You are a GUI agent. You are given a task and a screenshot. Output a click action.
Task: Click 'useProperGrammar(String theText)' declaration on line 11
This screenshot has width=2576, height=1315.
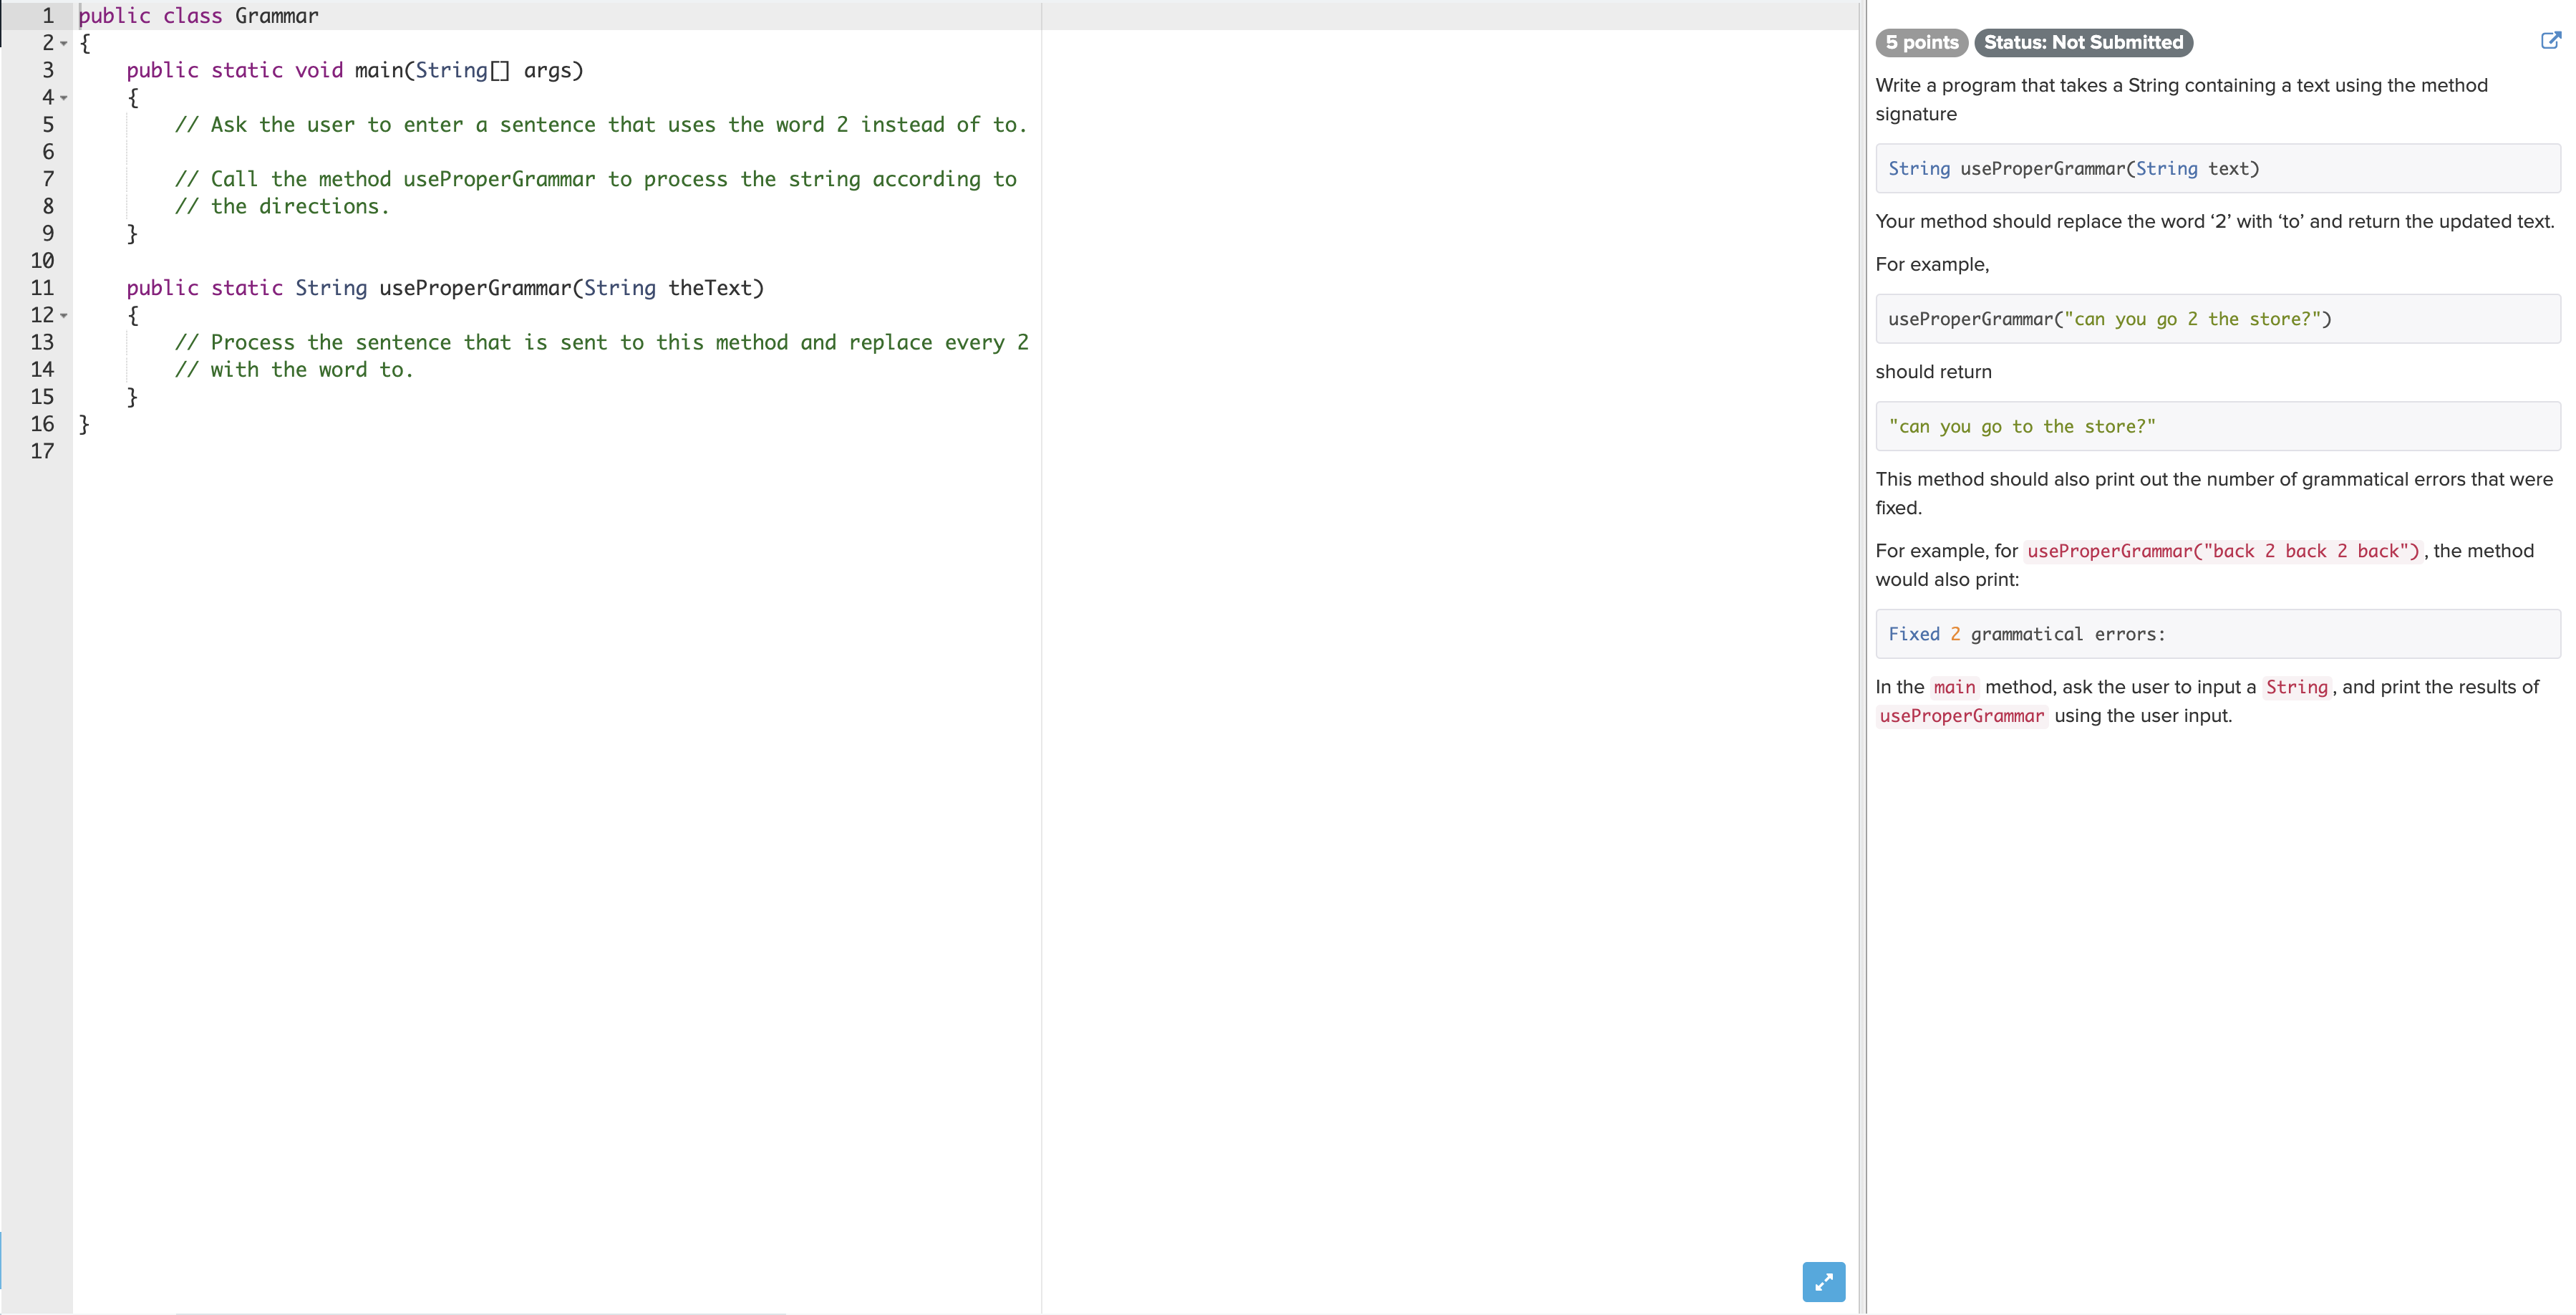coord(571,288)
